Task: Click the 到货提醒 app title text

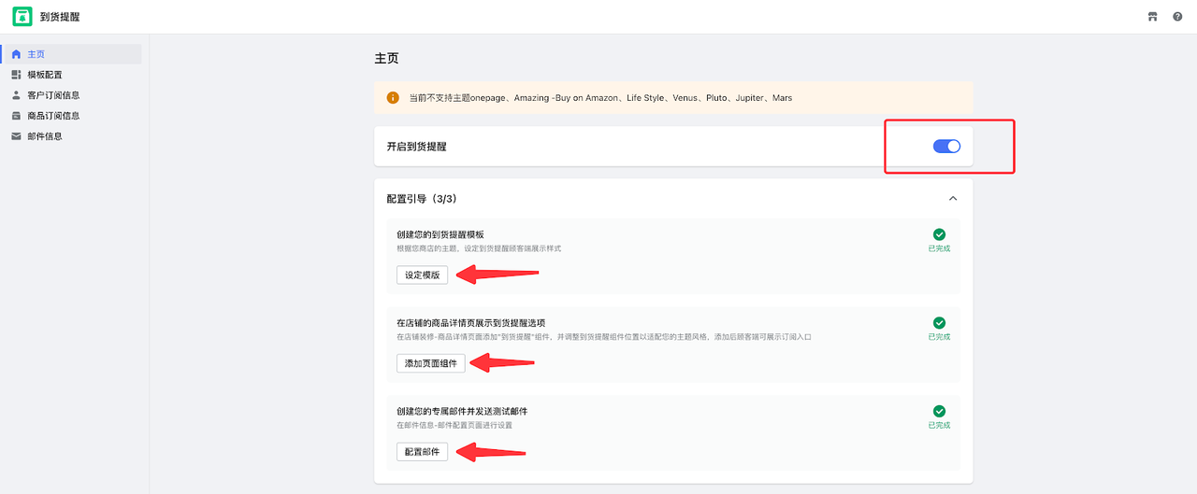Action: 60,17
